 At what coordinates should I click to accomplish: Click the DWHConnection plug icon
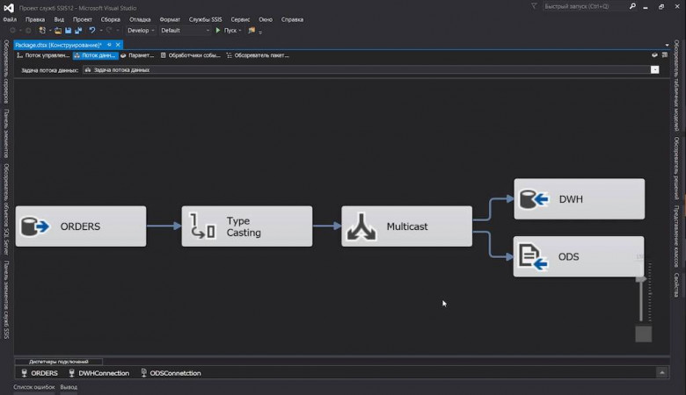coord(72,373)
